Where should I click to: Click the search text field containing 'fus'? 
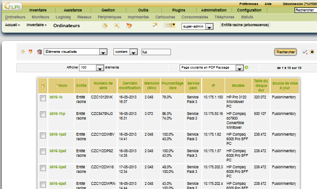[x=156, y=52]
